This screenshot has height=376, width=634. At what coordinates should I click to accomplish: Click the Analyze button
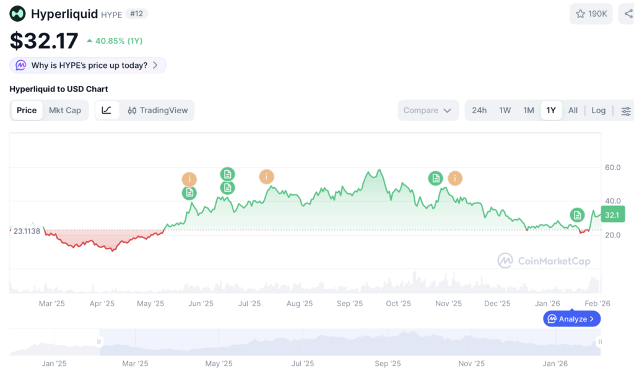tap(571, 319)
